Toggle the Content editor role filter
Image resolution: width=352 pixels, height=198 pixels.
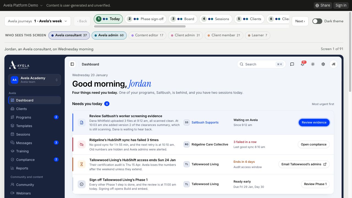click(147, 35)
